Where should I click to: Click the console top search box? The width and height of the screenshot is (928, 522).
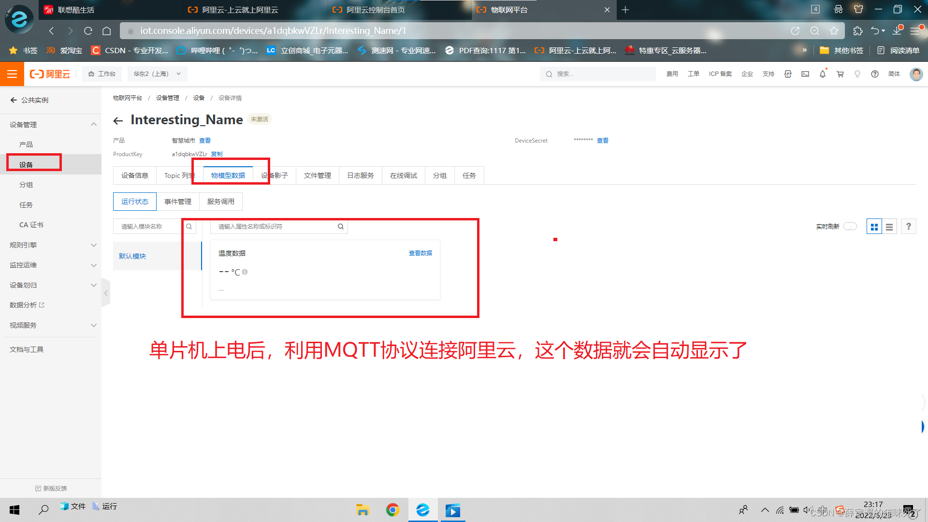(598, 74)
